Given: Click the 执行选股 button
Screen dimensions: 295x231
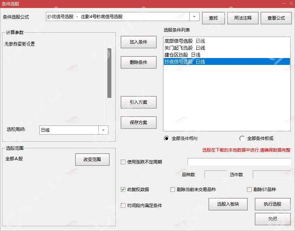Looking at the screenshot, I should pyautogui.click(x=273, y=204).
